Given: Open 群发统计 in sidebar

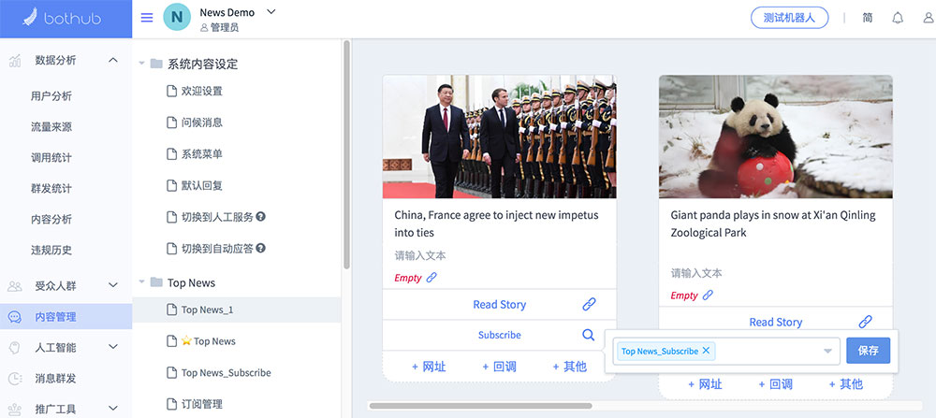Looking at the screenshot, I should click(x=51, y=189).
